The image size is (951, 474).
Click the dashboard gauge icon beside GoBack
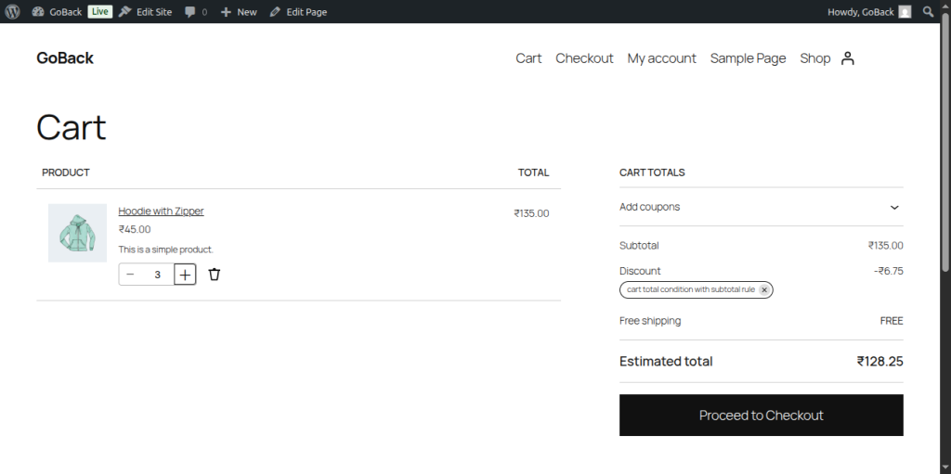(37, 11)
